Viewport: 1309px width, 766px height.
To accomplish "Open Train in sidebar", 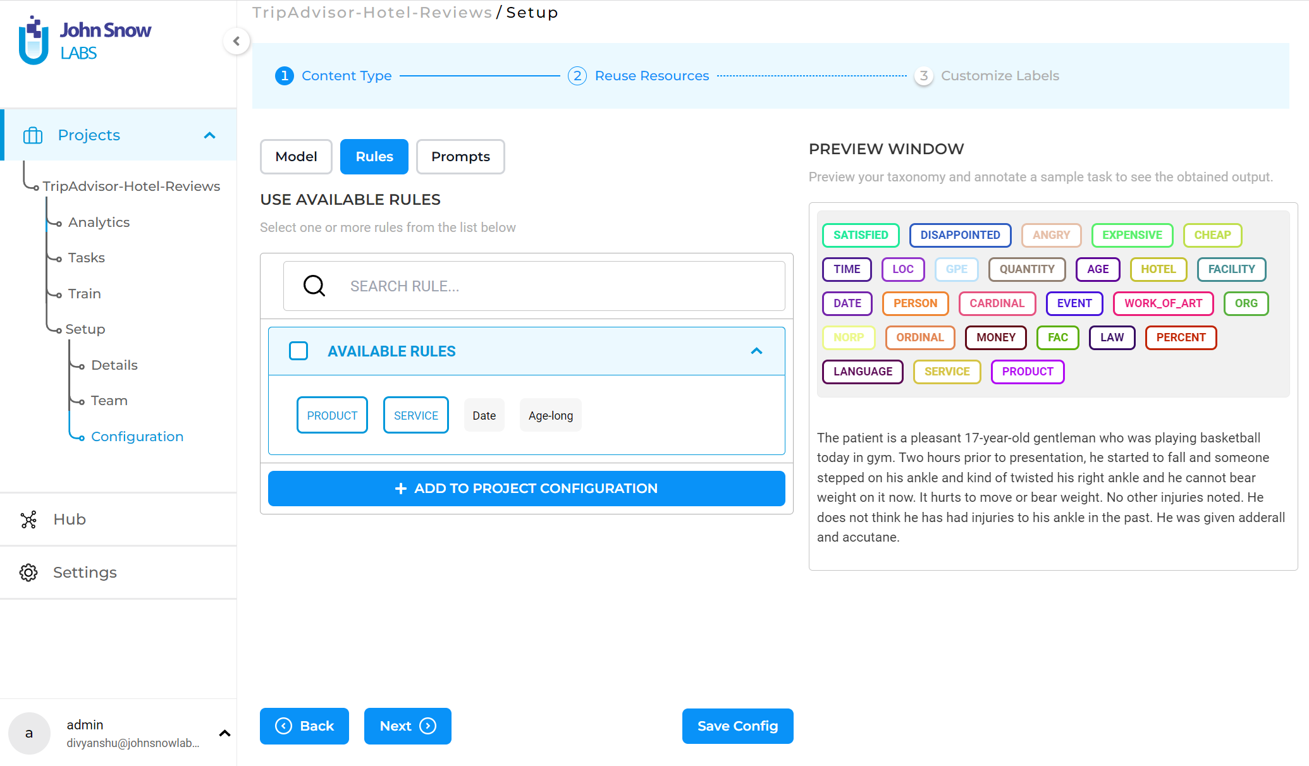I will pos(84,294).
